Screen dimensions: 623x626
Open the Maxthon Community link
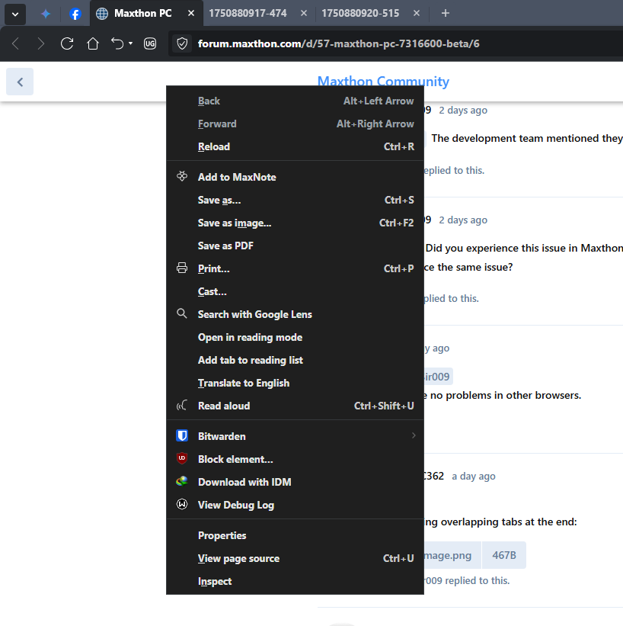(x=383, y=81)
